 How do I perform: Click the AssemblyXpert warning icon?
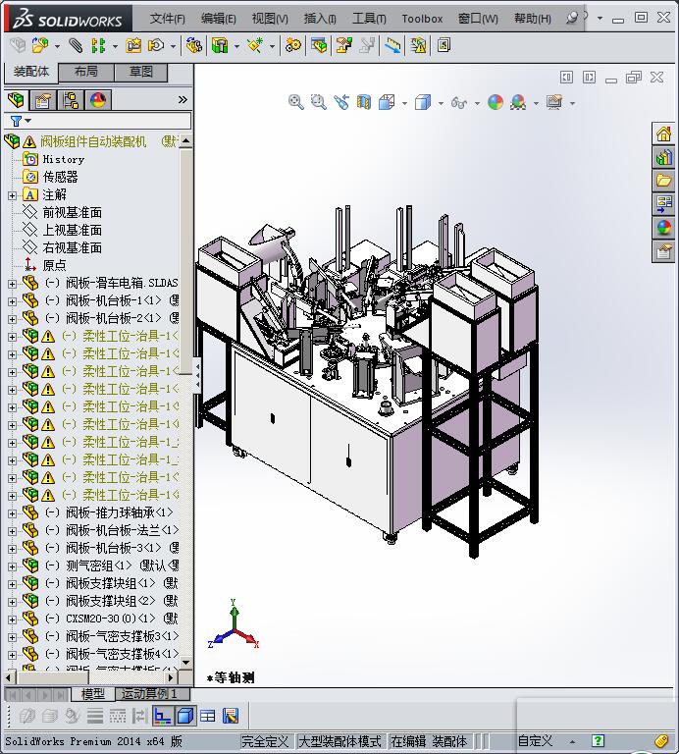pos(418,46)
